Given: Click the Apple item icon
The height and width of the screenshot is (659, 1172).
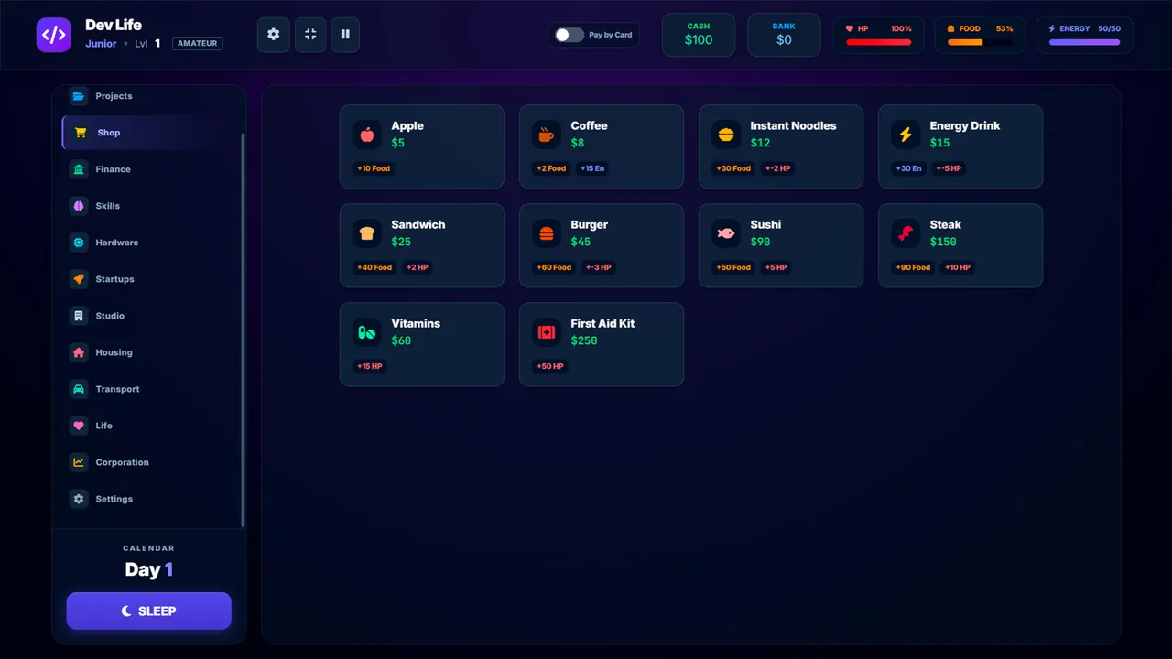Looking at the screenshot, I should [x=367, y=135].
